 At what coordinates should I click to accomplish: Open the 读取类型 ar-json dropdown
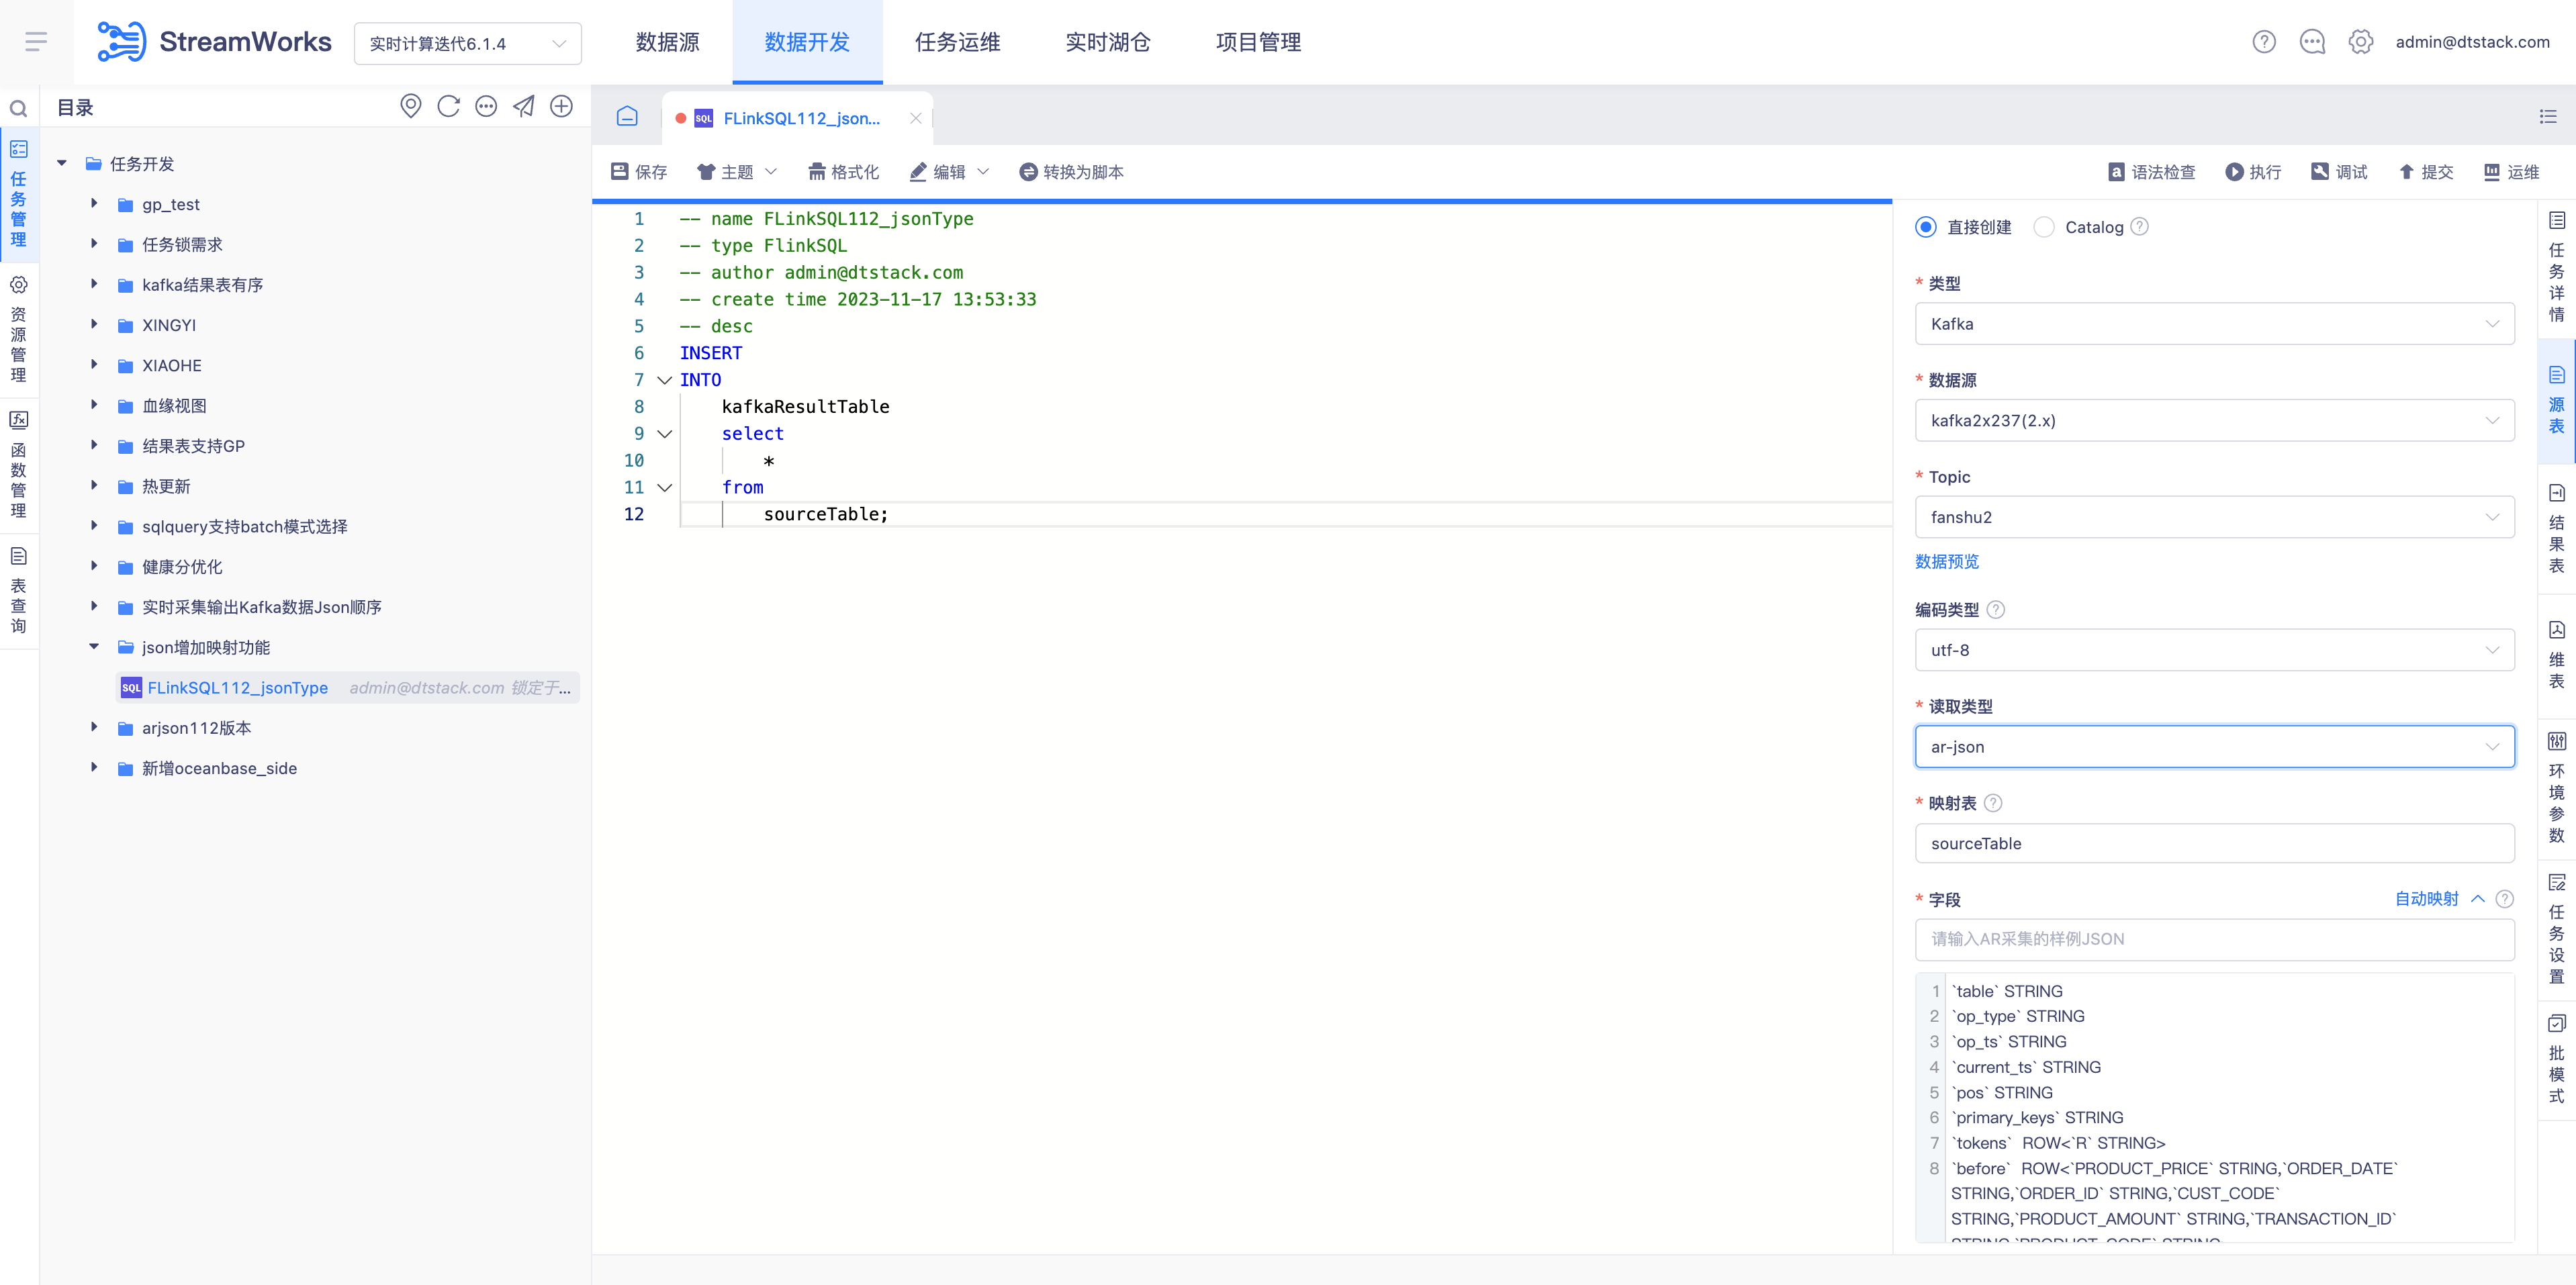tap(2214, 747)
